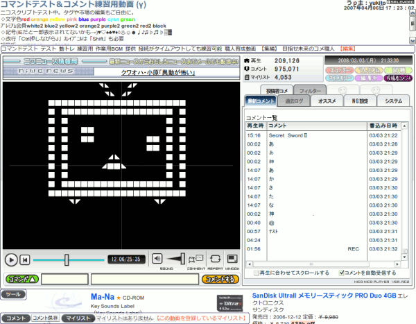Click the niwo news logo banner
Viewport: 416px width, 324px height.
[49, 71]
